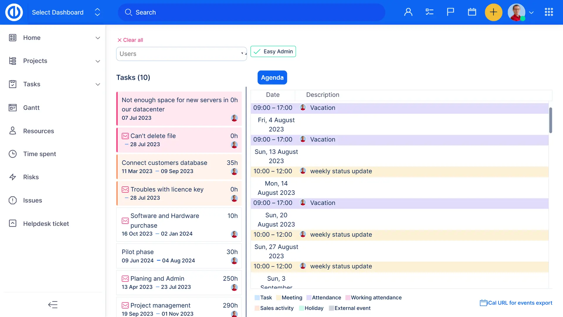Click the Easy Project logo icon

coord(14,12)
